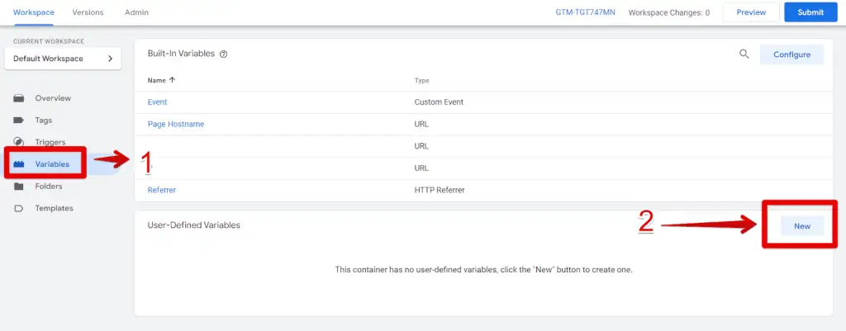Click the help icon beside Built-In Variables
Image resolution: width=846 pixels, height=331 pixels.
[223, 54]
